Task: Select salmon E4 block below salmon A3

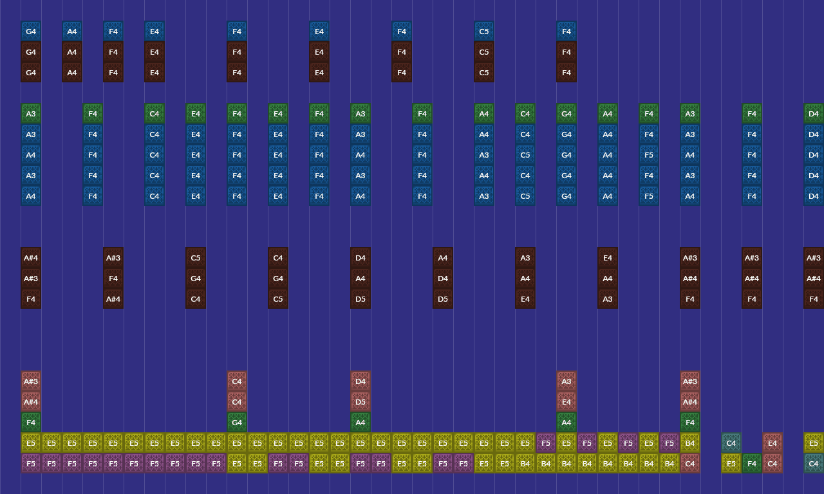Action: (566, 402)
